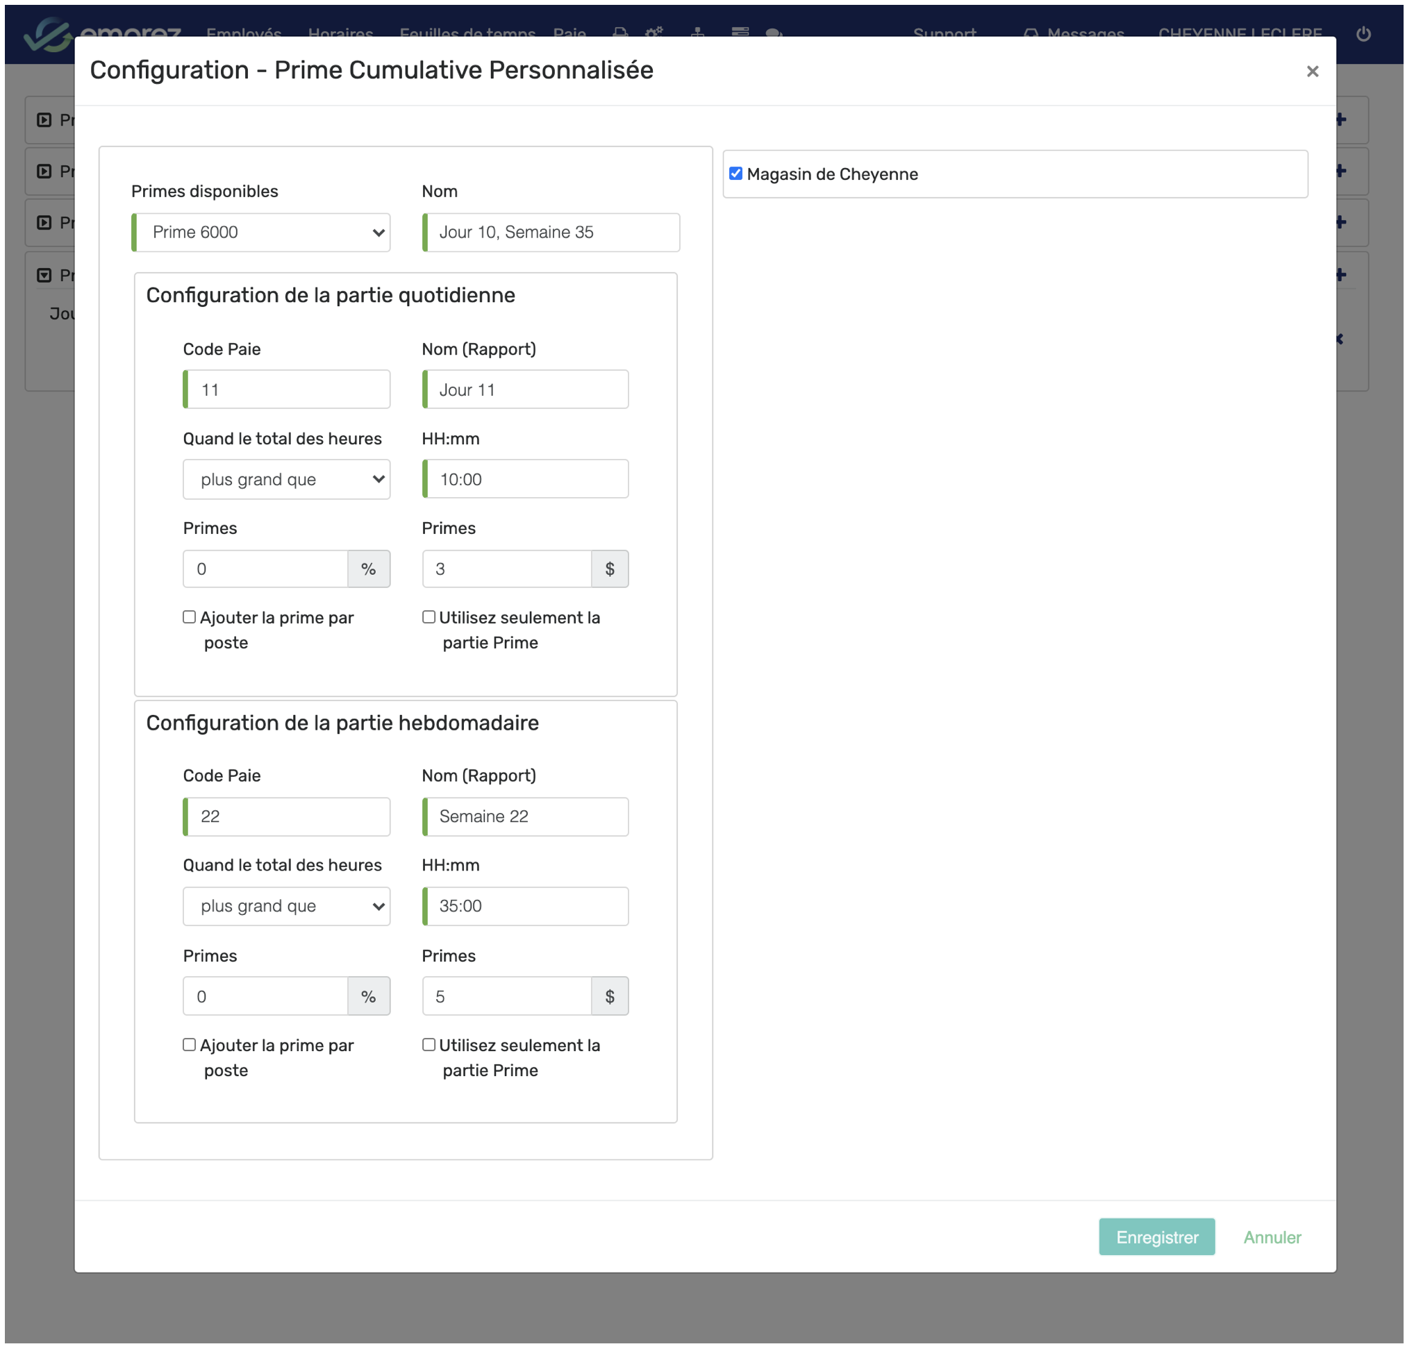This screenshot has height=1351, width=1414.
Task: Click the Enregistrer button
Action: coord(1156,1237)
